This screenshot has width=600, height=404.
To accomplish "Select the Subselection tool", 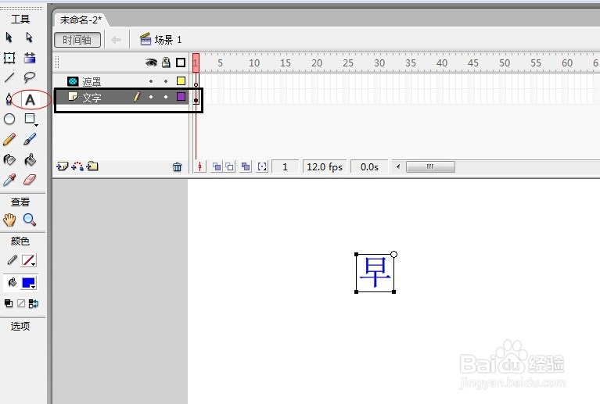I will 30,37.
